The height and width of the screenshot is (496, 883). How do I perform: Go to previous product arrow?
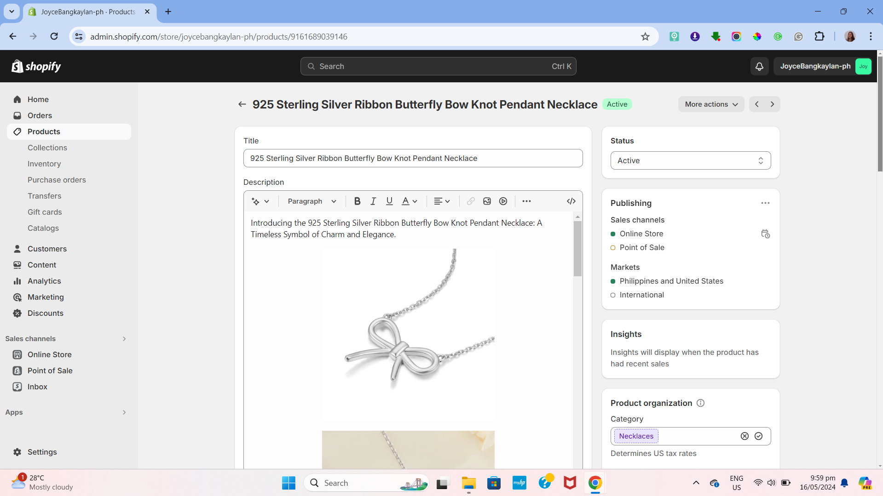(x=757, y=104)
